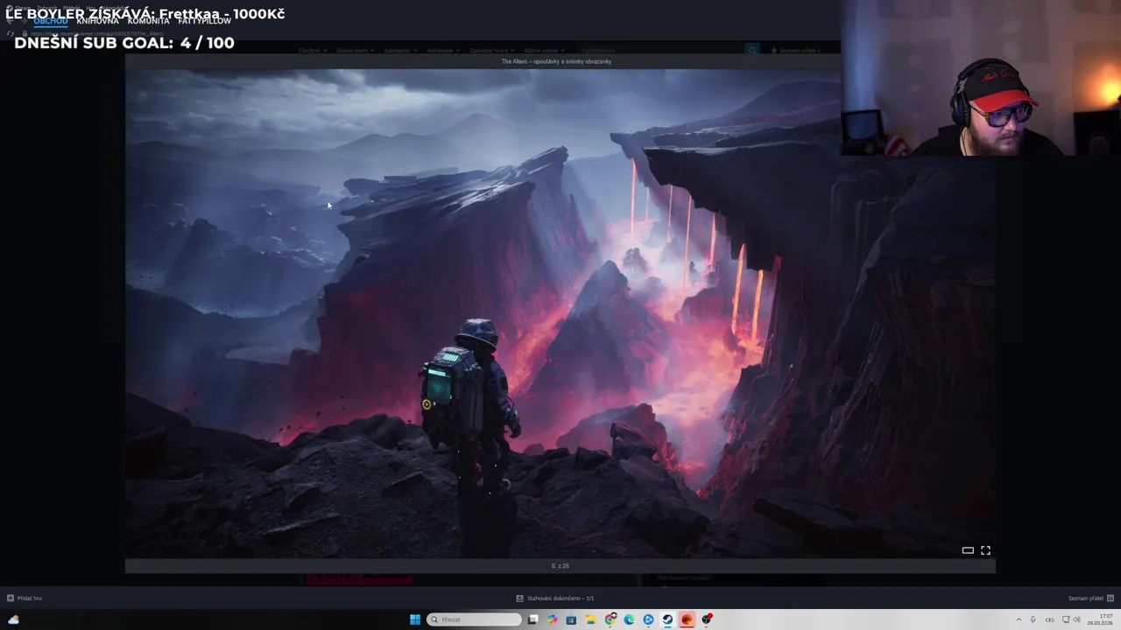The width and height of the screenshot is (1121, 630).
Task: Switch screenshot viewer to theater mode
Action: (968, 550)
